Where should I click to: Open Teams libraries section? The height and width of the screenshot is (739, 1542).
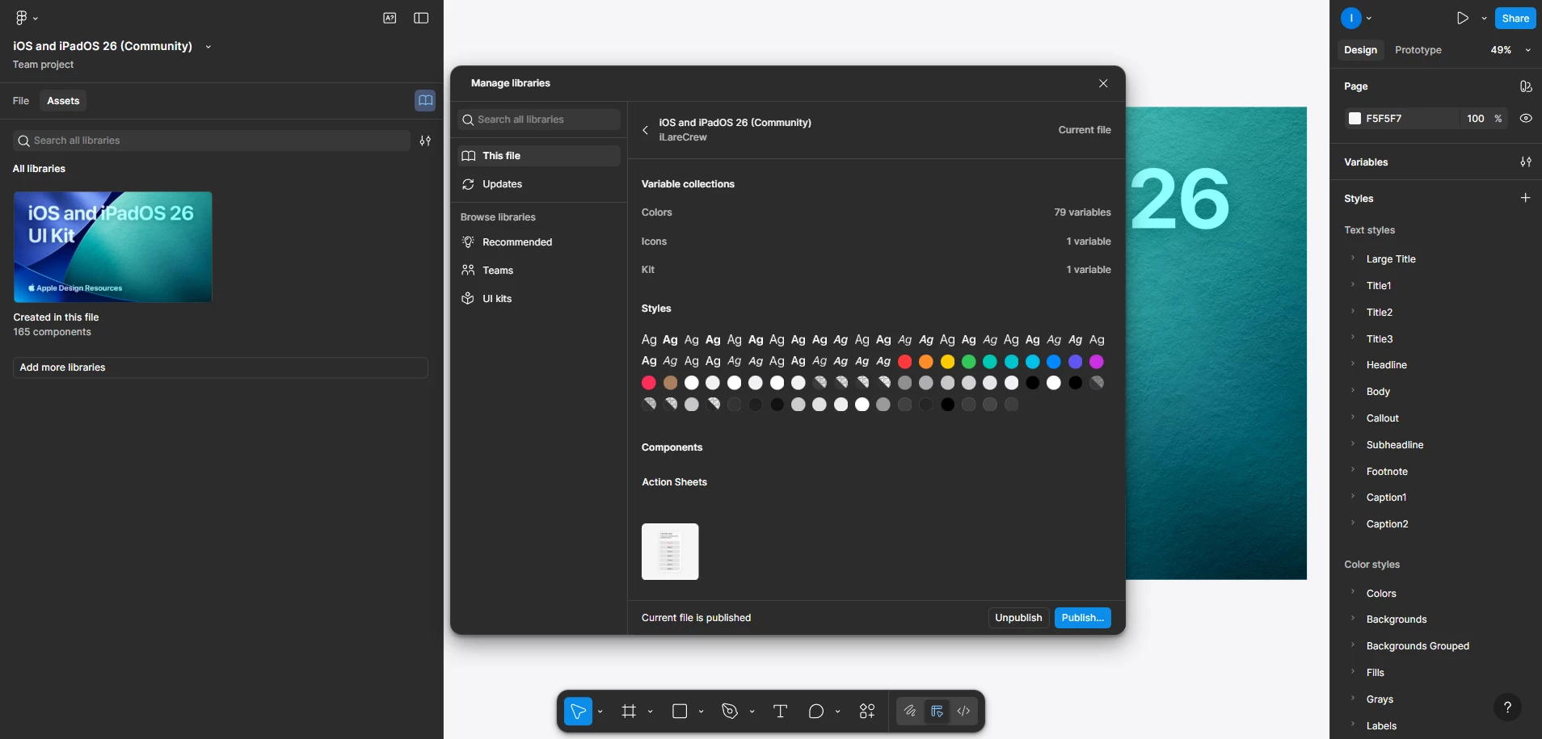(539, 271)
